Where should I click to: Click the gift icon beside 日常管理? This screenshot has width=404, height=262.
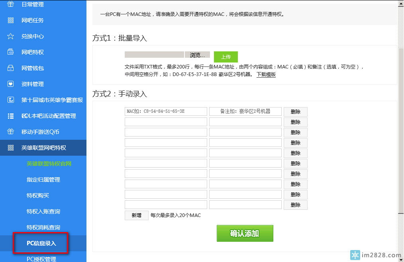tap(11, 4)
